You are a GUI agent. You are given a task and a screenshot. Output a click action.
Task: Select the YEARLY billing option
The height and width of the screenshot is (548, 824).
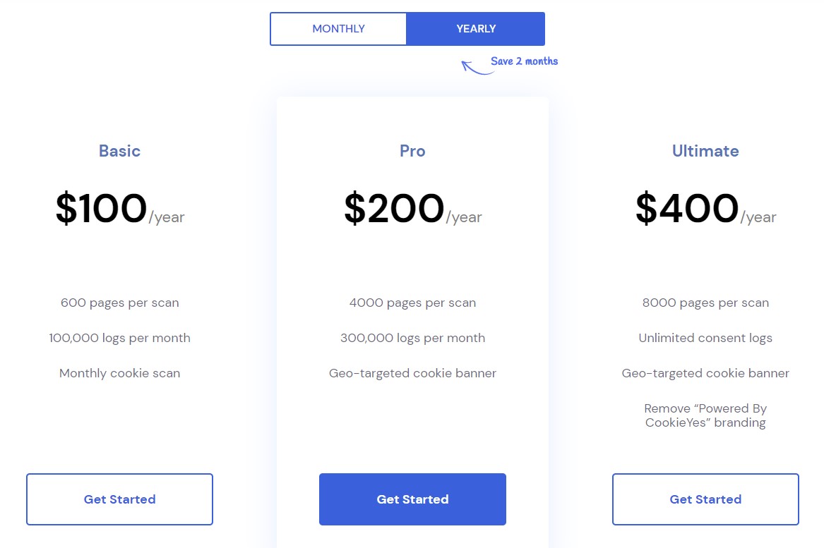click(476, 29)
